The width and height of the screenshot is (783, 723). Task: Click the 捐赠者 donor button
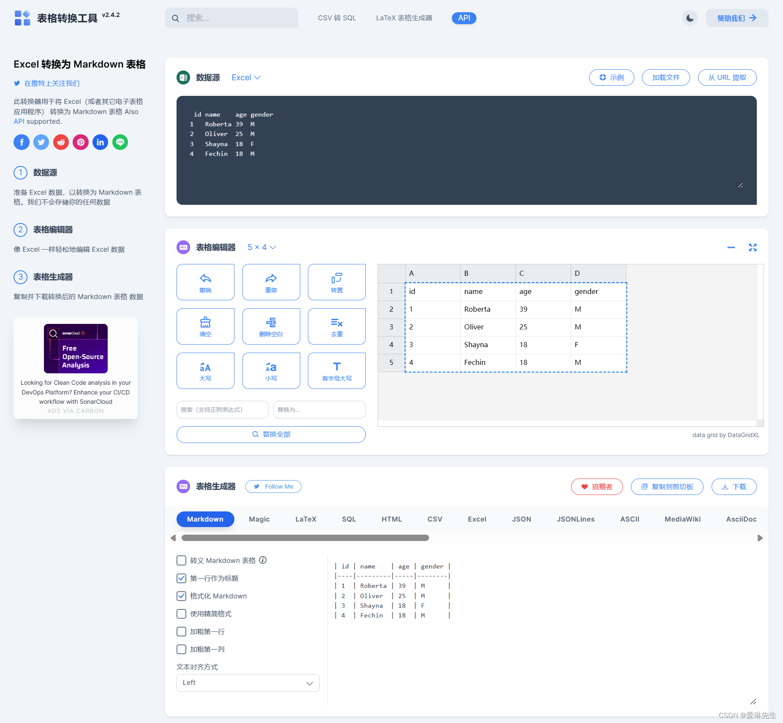pos(597,487)
